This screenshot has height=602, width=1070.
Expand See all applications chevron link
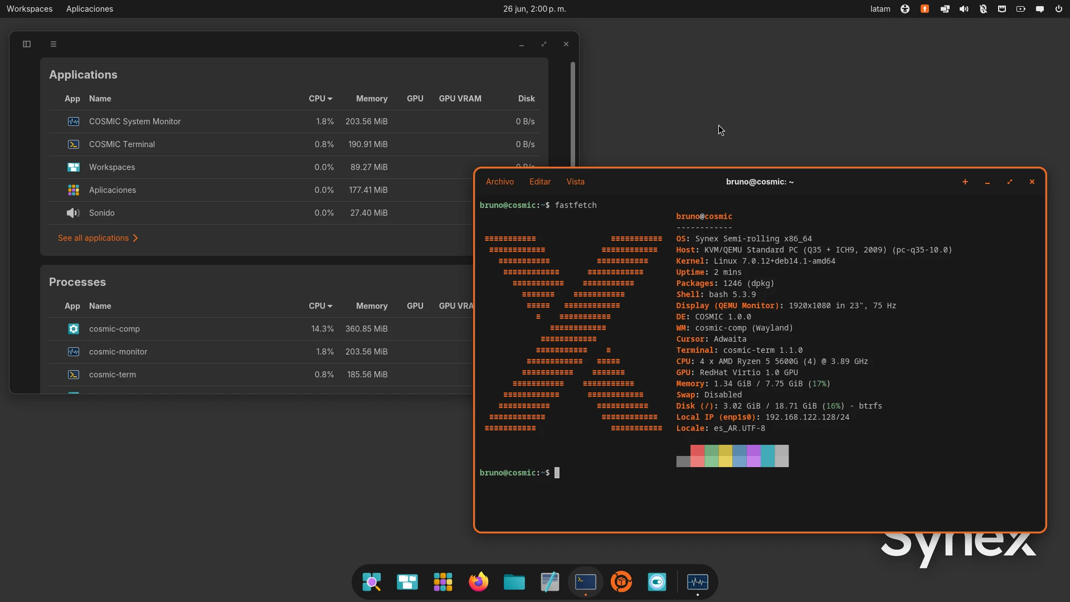point(98,238)
